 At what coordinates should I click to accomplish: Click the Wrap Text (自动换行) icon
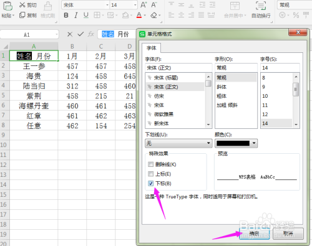pyautogui.click(x=261, y=6)
